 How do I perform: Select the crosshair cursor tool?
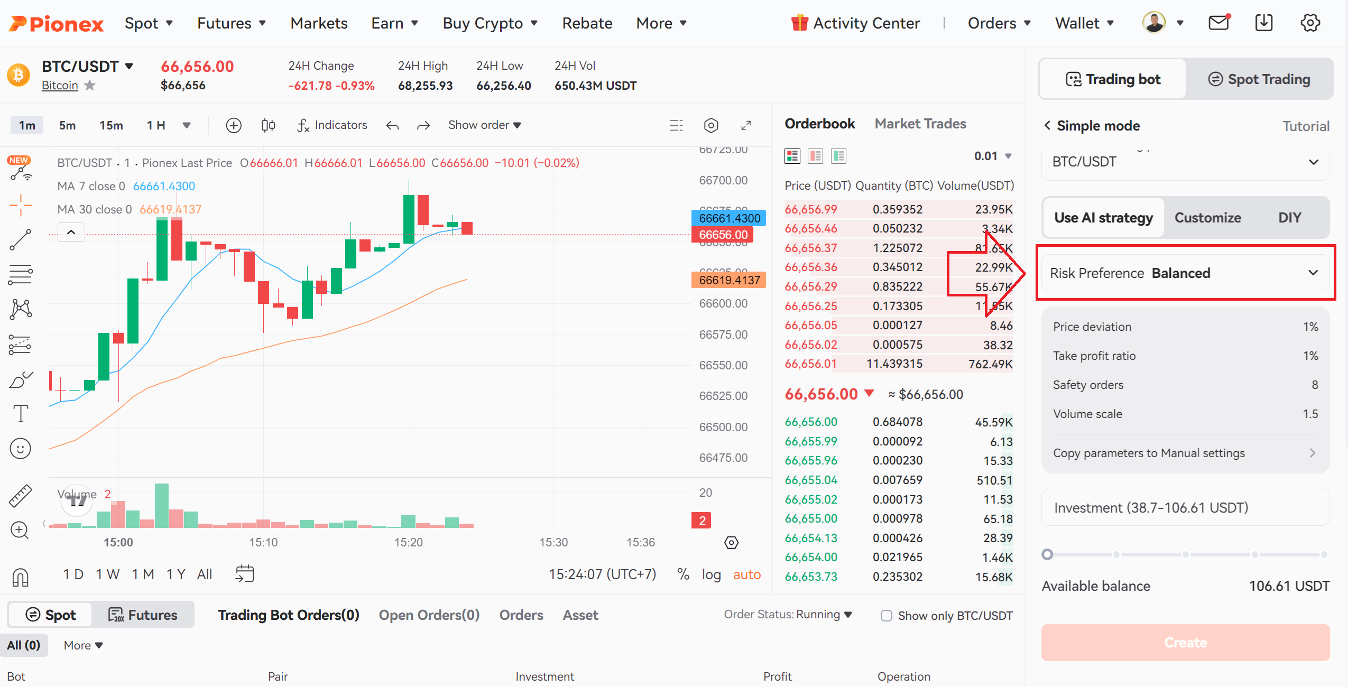[x=21, y=205]
